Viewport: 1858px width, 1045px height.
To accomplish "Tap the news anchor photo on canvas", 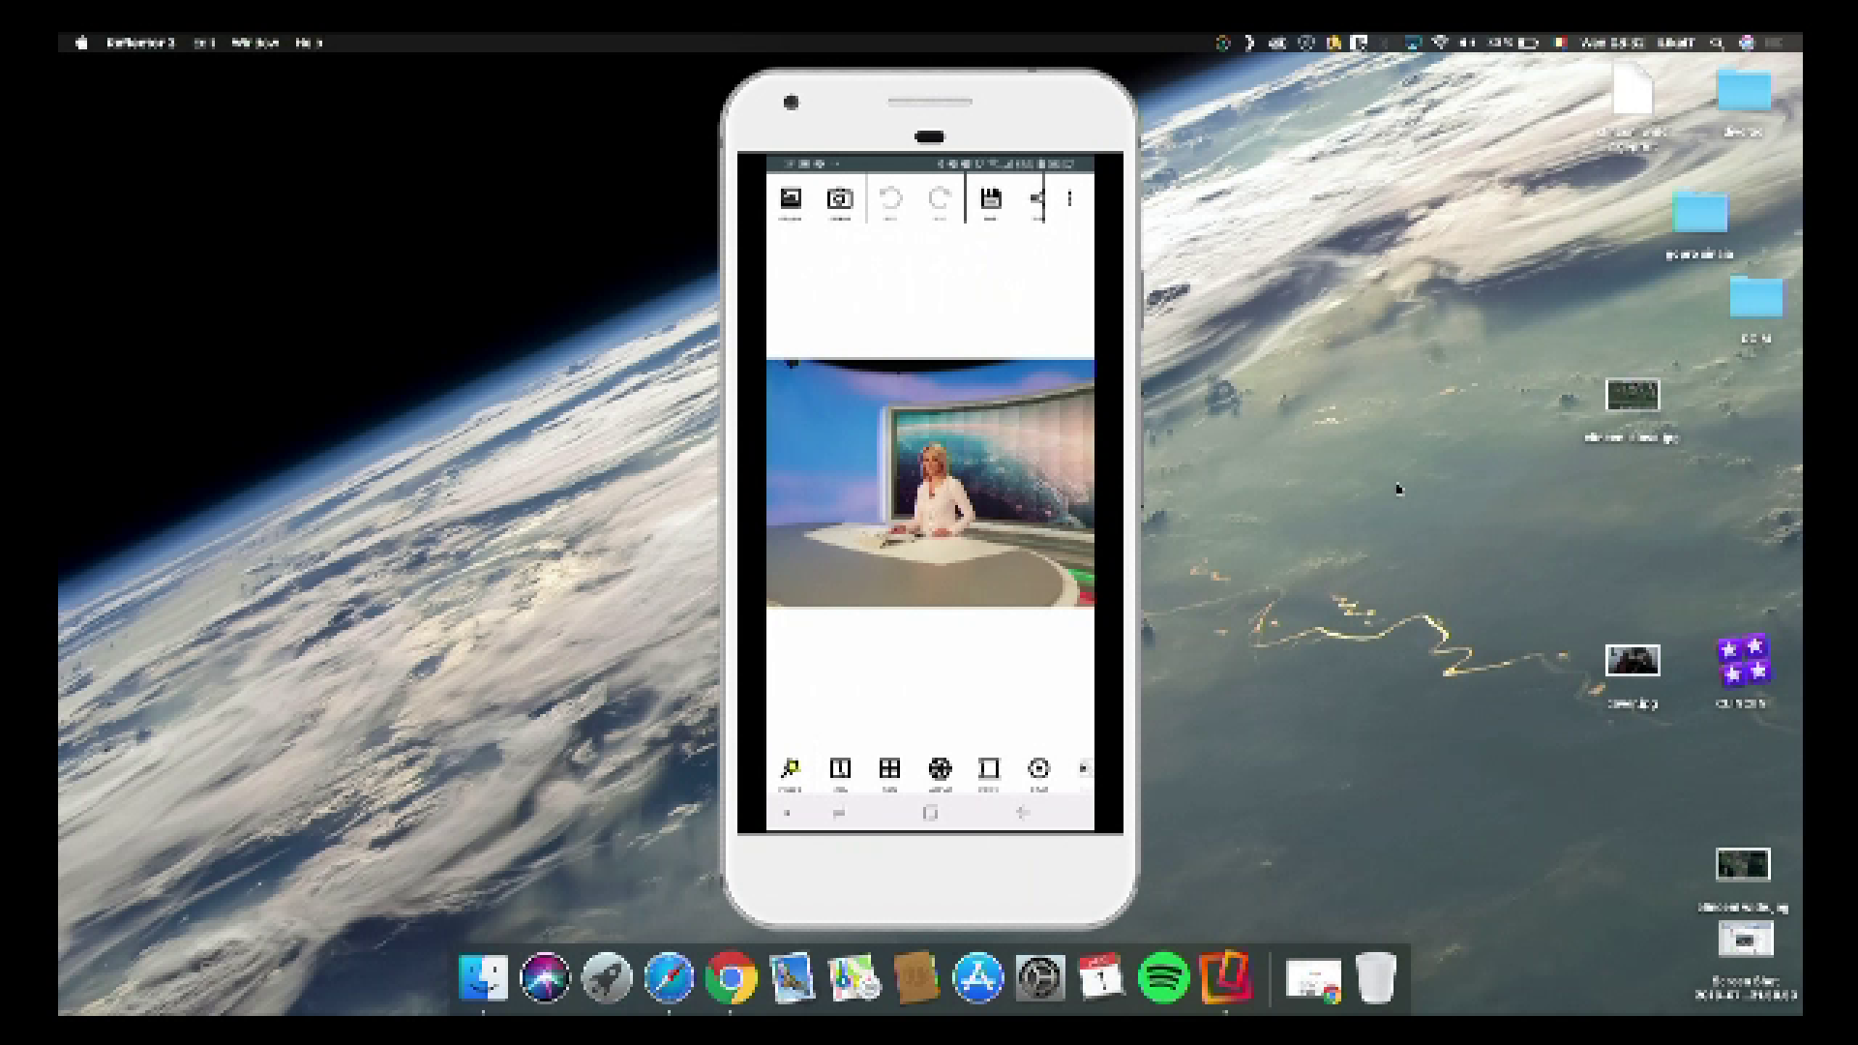I will [x=930, y=484].
